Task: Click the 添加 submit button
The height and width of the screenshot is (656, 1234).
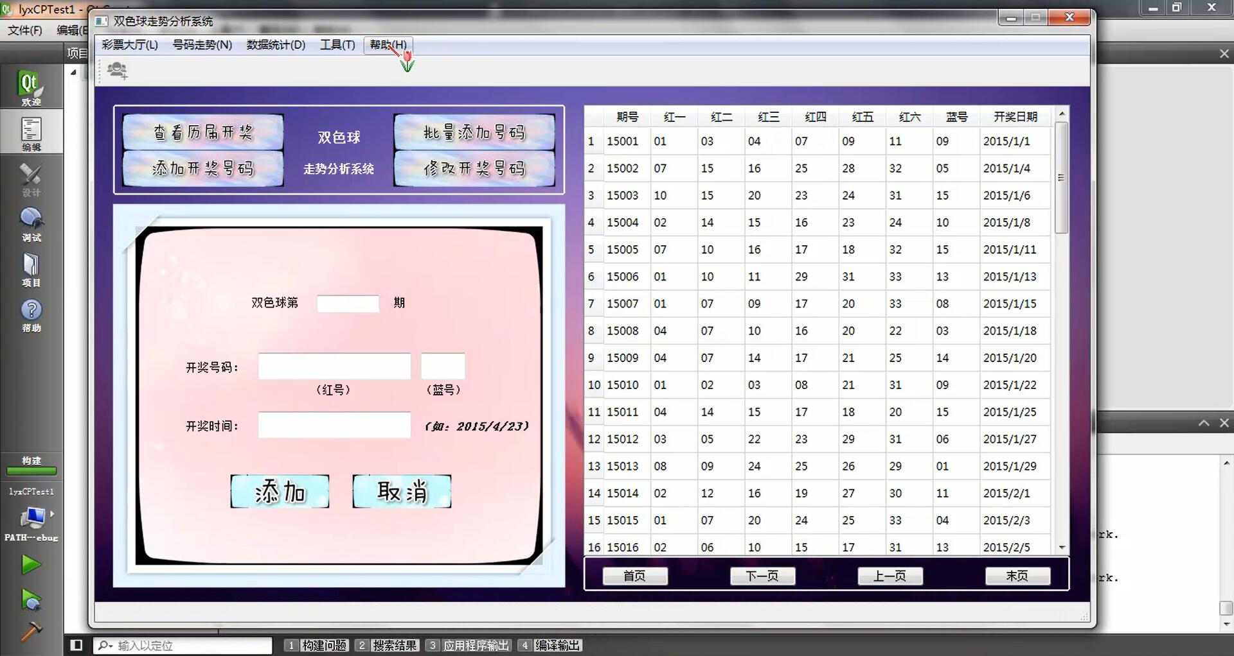Action: [x=280, y=492]
